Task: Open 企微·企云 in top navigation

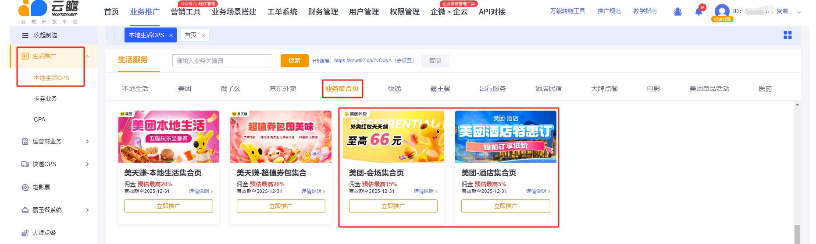Action: pyautogui.click(x=449, y=12)
